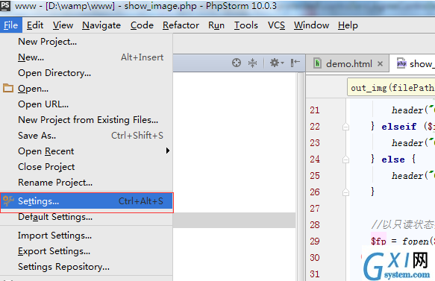Select Import Settings... menu entry
The width and height of the screenshot is (435, 281).
tap(87, 236)
